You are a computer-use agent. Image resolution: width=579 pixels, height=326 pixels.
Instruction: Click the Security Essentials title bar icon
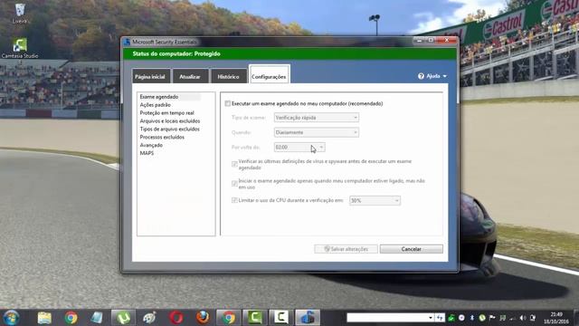[127, 42]
